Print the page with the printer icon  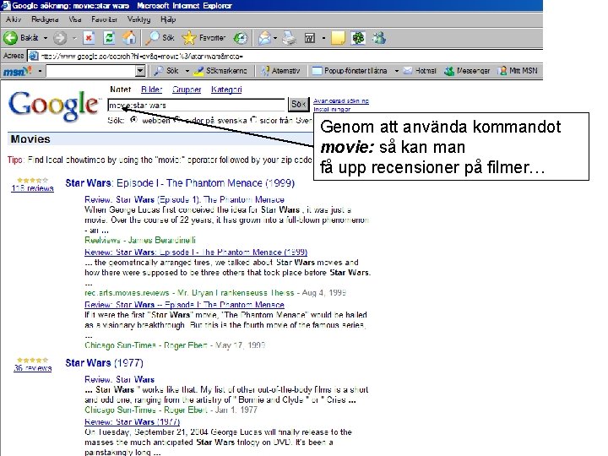(290, 38)
